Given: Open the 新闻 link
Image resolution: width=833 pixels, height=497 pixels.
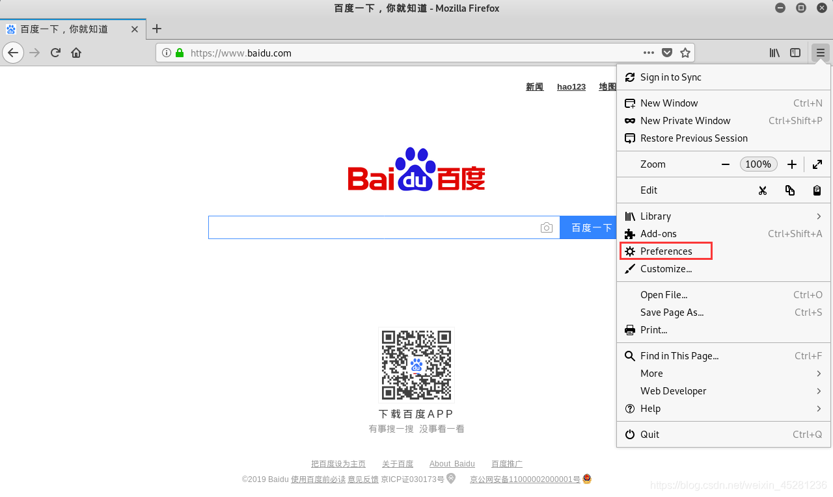Looking at the screenshot, I should click(534, 87).
